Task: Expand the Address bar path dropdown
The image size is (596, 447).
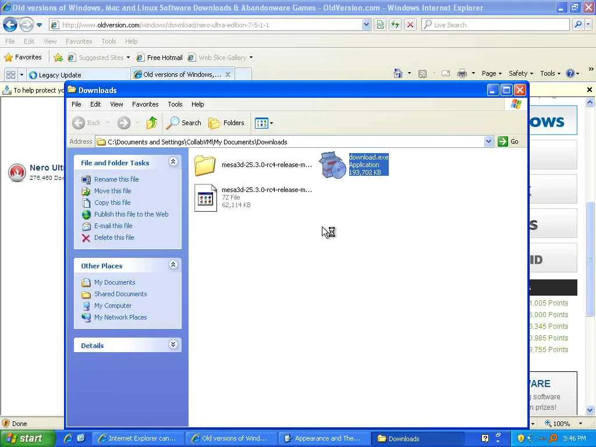Action: (488, 141)
